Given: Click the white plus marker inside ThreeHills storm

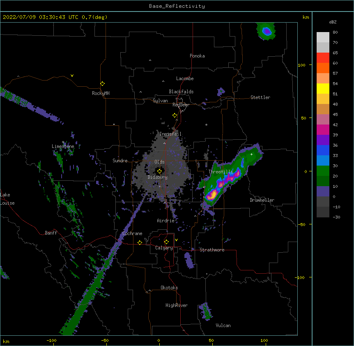Looking at the screenshot, I should coord(251,154).
